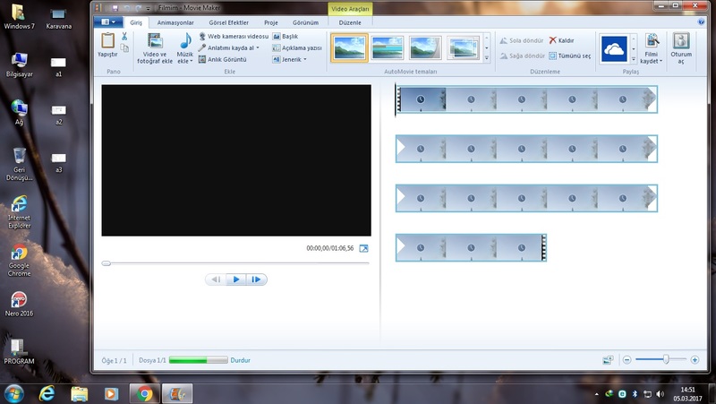Open Müzik ekle dropdown arrow
Image resolution: width=716 pixels, height=404 pixels.
pyautogui.click(x=192, y=61)
